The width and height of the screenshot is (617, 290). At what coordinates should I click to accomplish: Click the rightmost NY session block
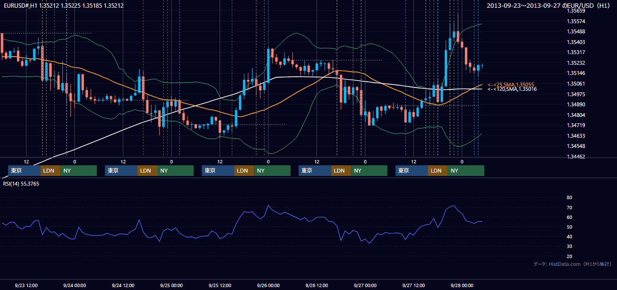(466, 171)
